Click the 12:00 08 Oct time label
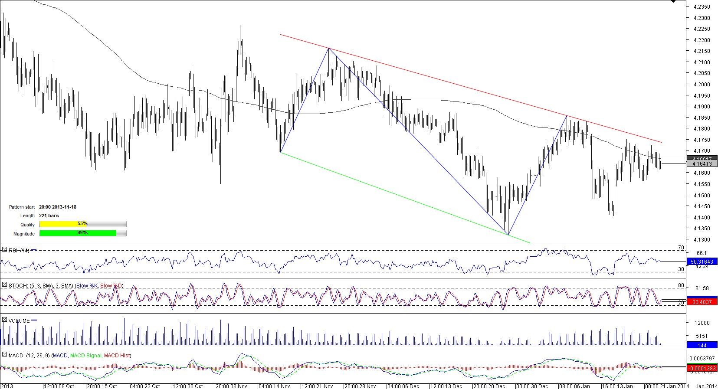The image size is (718, 389). pos(59,386)
